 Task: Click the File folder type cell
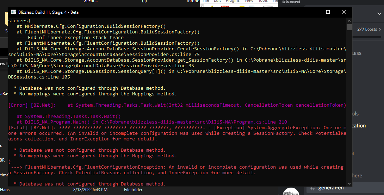(133, 190)
